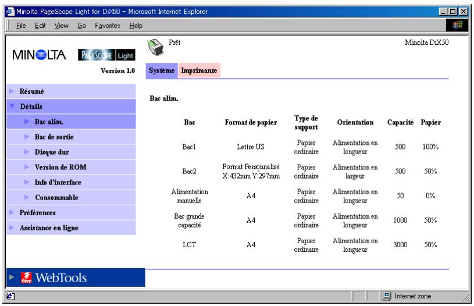Click the 1000 capacity value

[x=400, y=220]
